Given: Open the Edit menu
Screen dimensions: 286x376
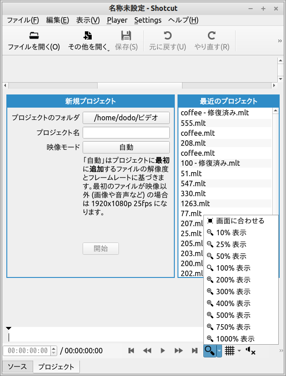Looking at the screenshot, I should pyautogui.click(x=58, y=20).
